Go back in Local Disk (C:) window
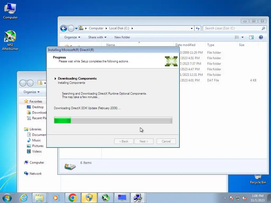 pos(64,28)
